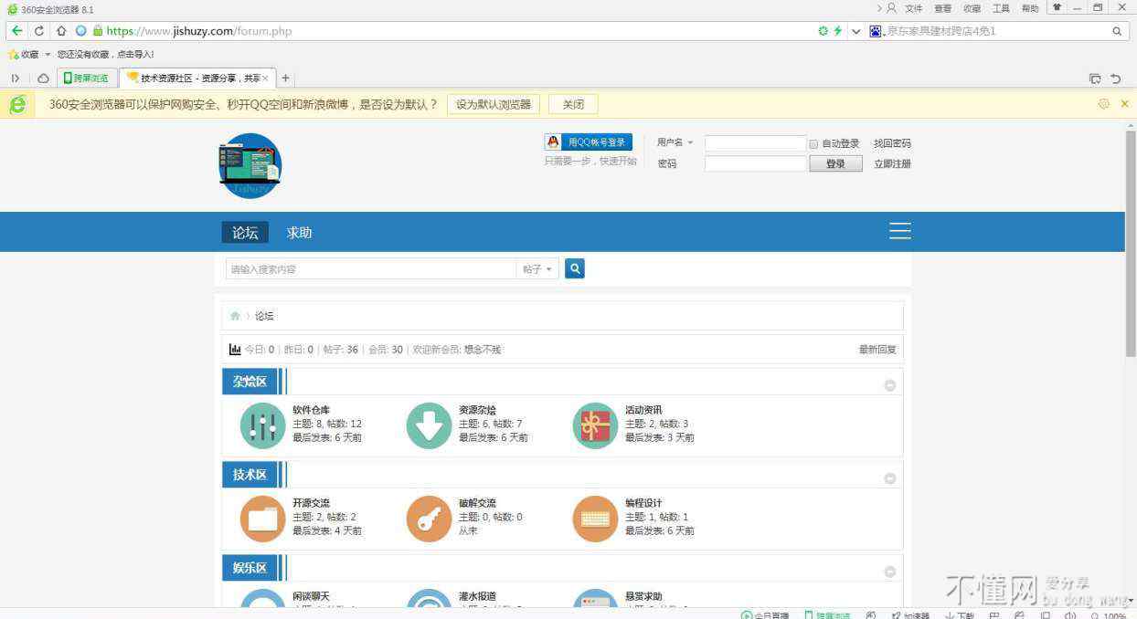Viewport: 1137px width, 619px height.
Task: Open the 资源杂烩 download arrow icon
Action: coord(429,426)
